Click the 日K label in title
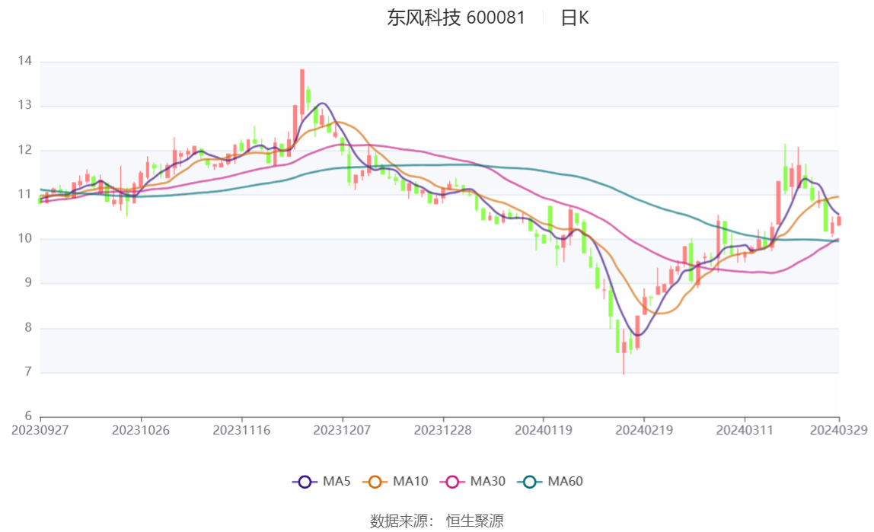Screen dimensions: 874x532 (x=575, y=18)
